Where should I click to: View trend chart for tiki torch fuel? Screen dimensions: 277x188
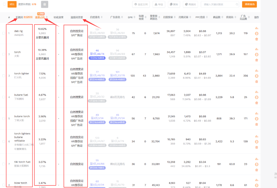(x=257, y=159)
